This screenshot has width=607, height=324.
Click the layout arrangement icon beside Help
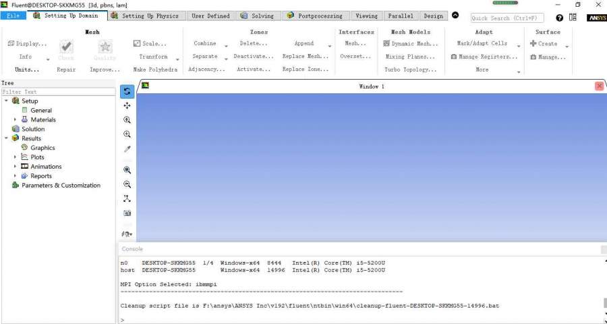tap(573, 18)
